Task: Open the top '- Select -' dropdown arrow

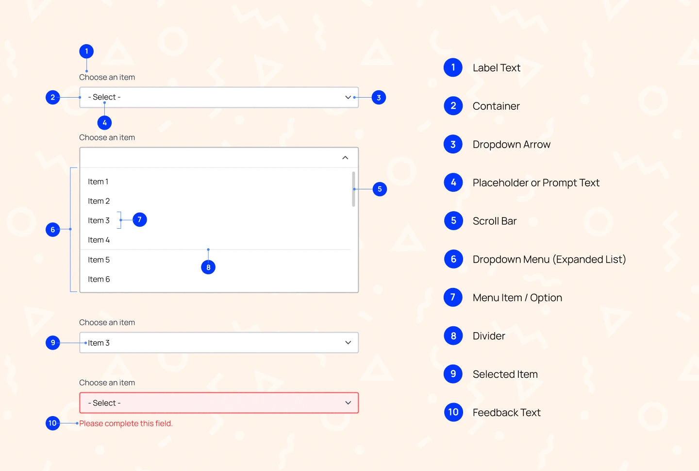Action: click(348, 97)
